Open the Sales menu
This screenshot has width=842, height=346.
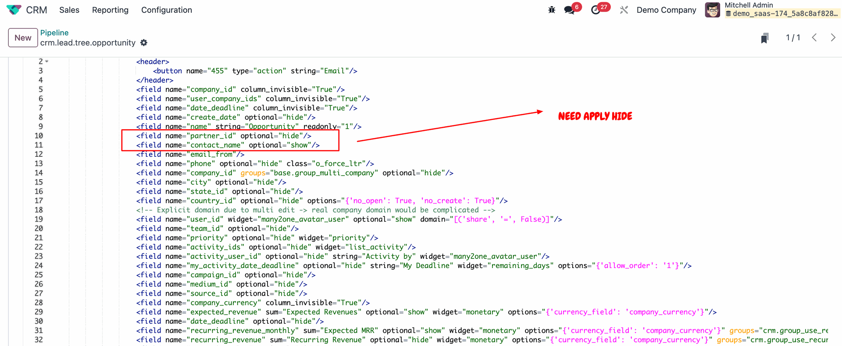(69, 10)
